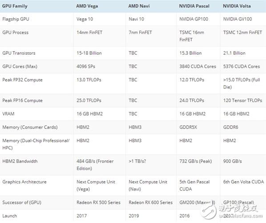Click the NVIDIA GV100 cell
This screenshot has width=266, height=223.
click(238, 19)
